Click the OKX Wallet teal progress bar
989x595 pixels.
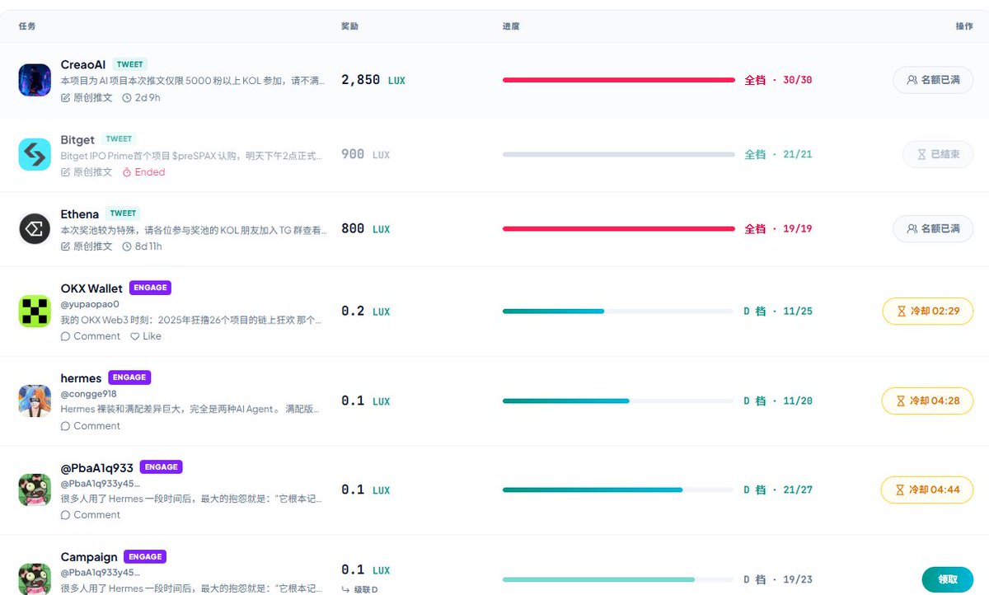click(x=618, y=311)
